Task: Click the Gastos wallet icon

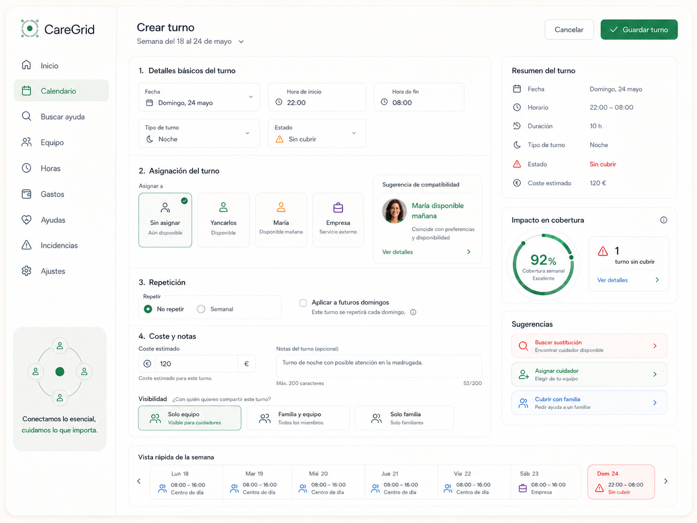Action: [26, 194]
